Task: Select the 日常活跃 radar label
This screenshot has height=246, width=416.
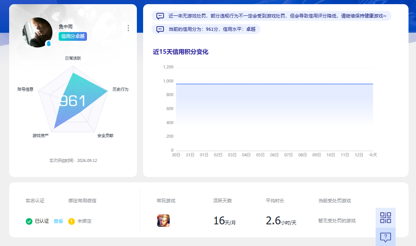Action: (x=73, y=58)
